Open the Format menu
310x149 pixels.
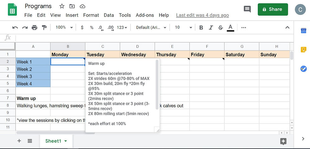(91, 15)
